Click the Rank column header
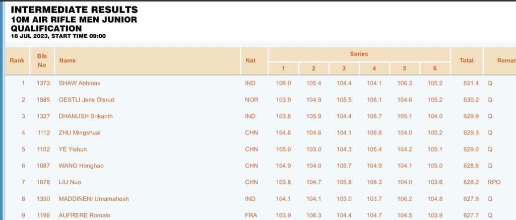Image resolution: width=516 pixels, height=220 pixels. tap(17, 60)
